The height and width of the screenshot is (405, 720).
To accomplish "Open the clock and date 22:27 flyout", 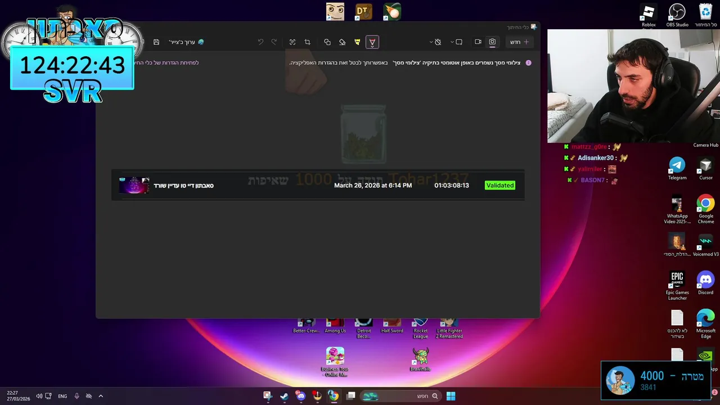I will pyautogui.click(x=18, y=396).
